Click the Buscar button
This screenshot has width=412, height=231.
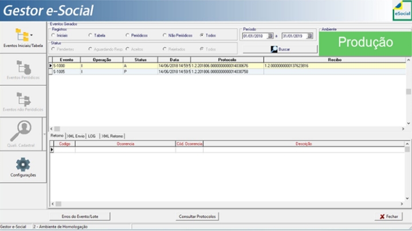[280, 49]
